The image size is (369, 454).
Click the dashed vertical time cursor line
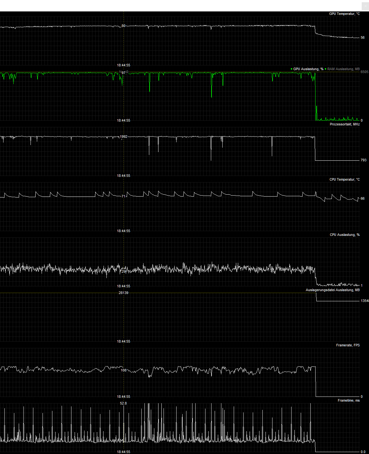[124, 38]
